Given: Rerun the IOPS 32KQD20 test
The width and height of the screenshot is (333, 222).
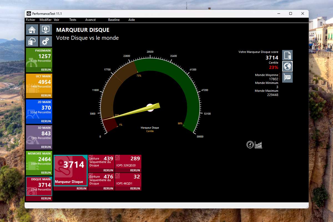Looking at the screenshot, I should [x=135, y=170].
